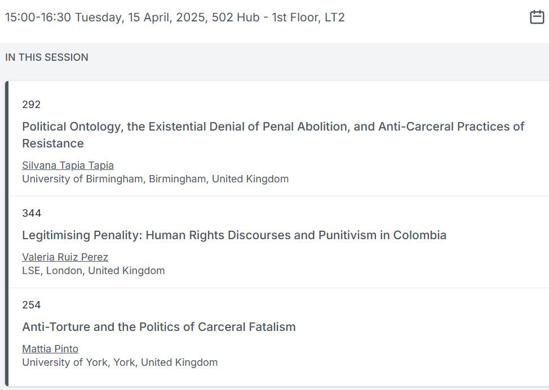The width and height of the screenshot is (549, 390).
Task: Click University of York affiliation text
Action: (119, 362)
